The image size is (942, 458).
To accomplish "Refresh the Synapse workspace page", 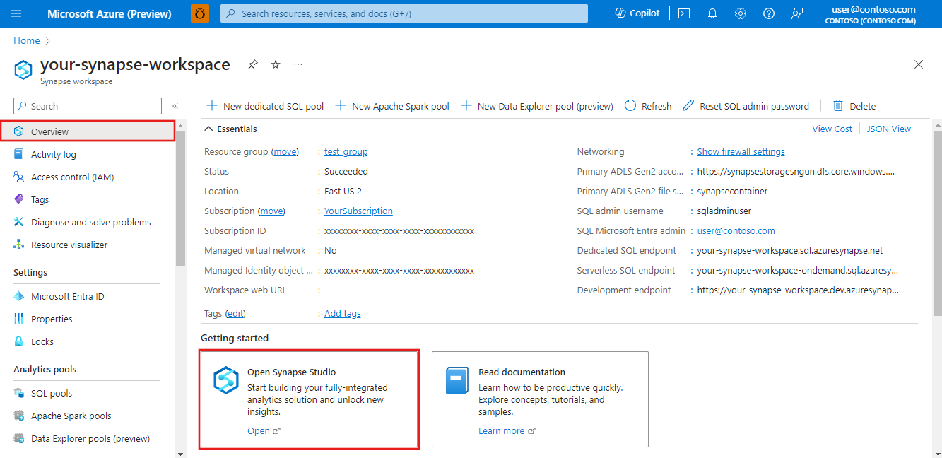I will 647,105.
